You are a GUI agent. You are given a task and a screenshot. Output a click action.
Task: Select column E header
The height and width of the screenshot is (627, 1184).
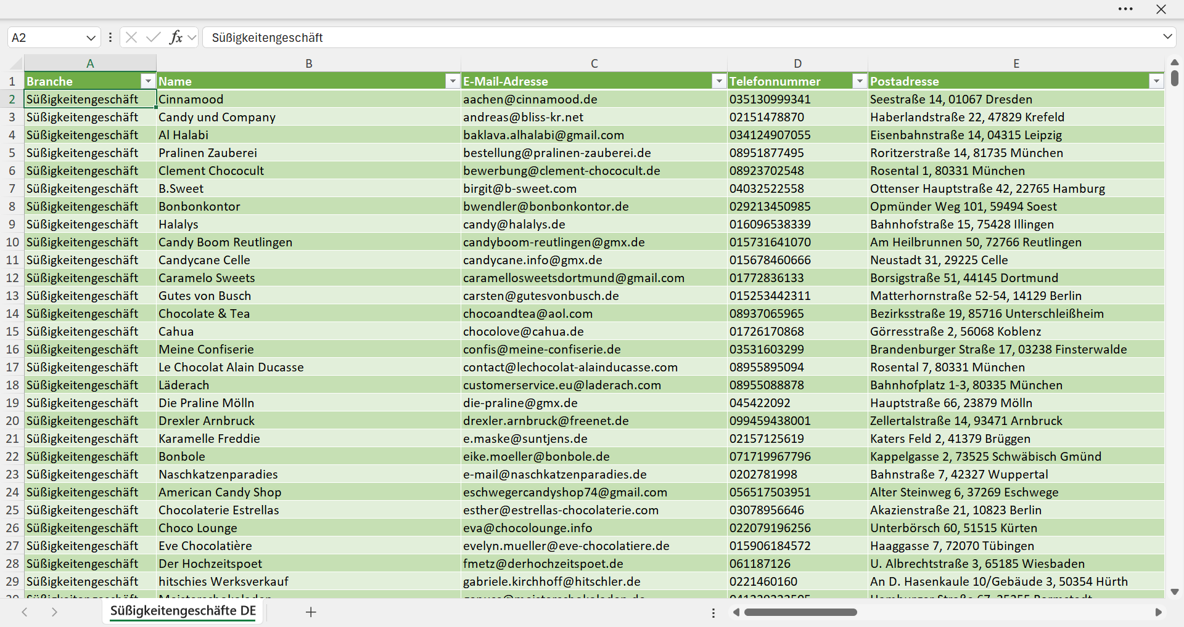click(1016, 63)
